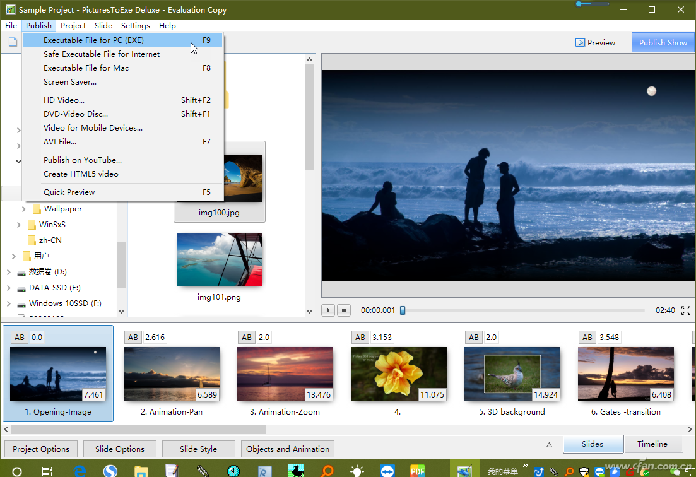The width and height of the screenshot is (696, 477).
Task: Click the triangle icon left of Slides tab
Action: 549,445
